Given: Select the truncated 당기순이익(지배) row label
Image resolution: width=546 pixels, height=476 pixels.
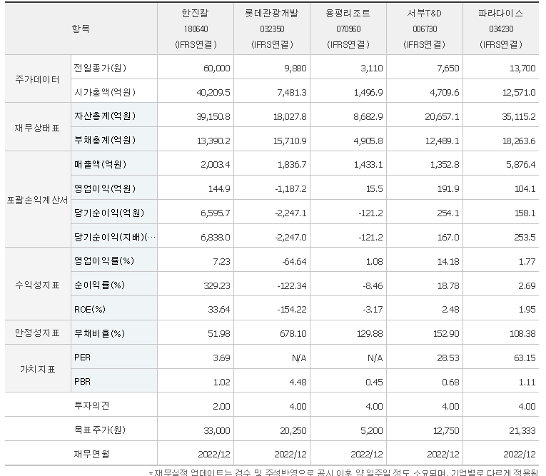Looking at the screenshot, I should coord(115,237).
